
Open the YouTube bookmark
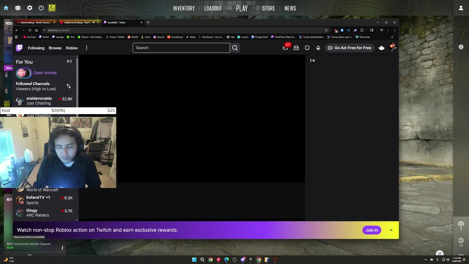(x=29, y=37)
